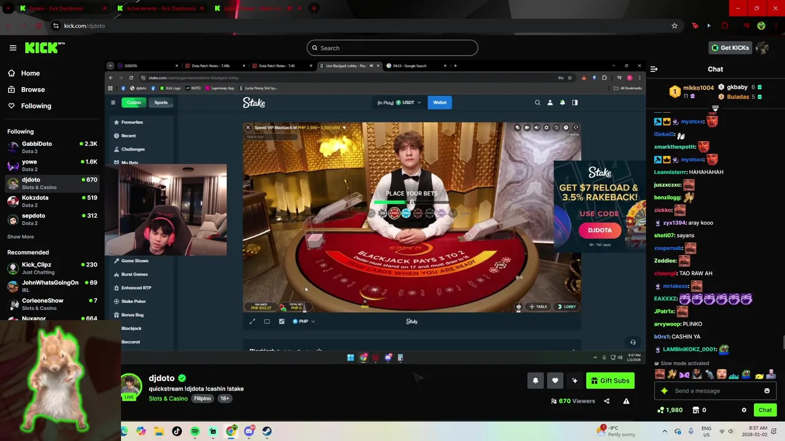Image resolution: width=785 pixels, height=441 pixels.
Task: Open the Kick hamburger menu
Action: [x=13, y=48]
